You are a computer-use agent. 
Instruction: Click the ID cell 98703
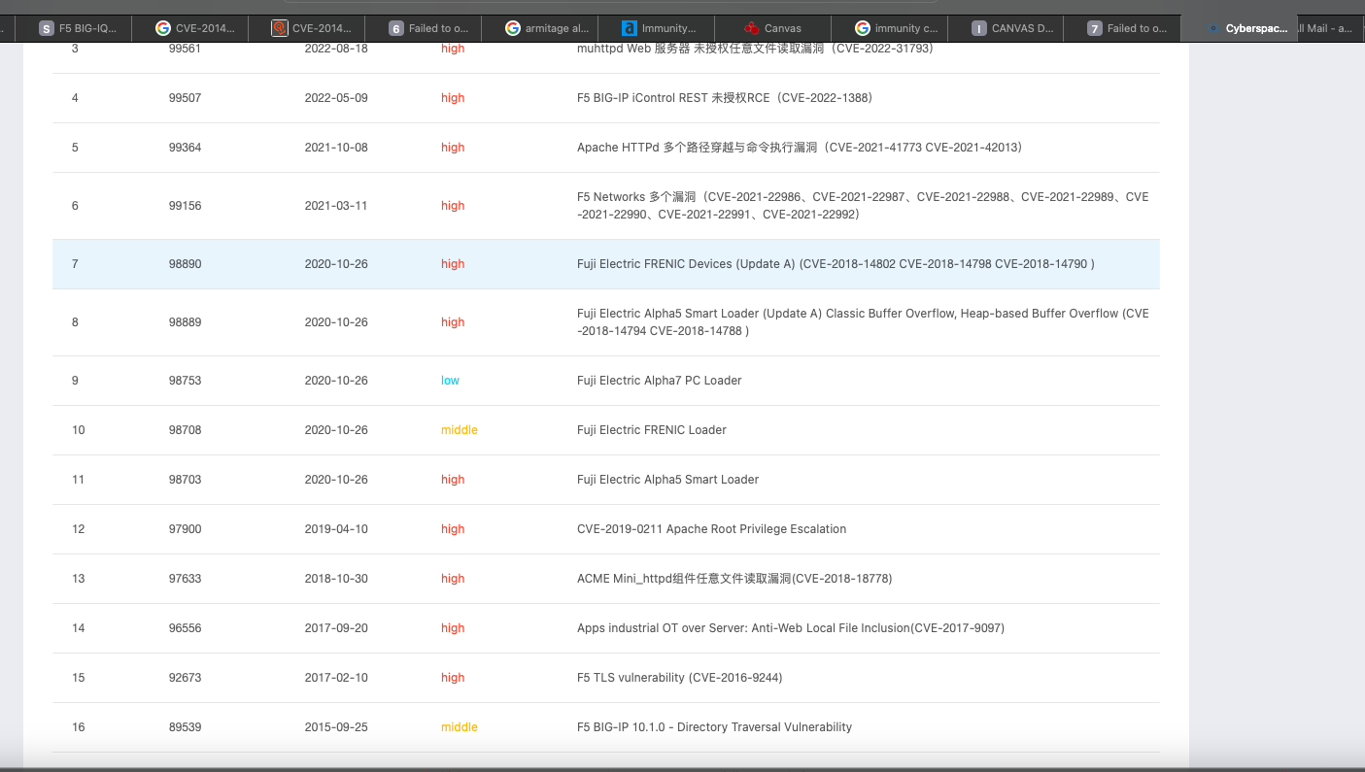pyautogui.click(x=185, y=480)
